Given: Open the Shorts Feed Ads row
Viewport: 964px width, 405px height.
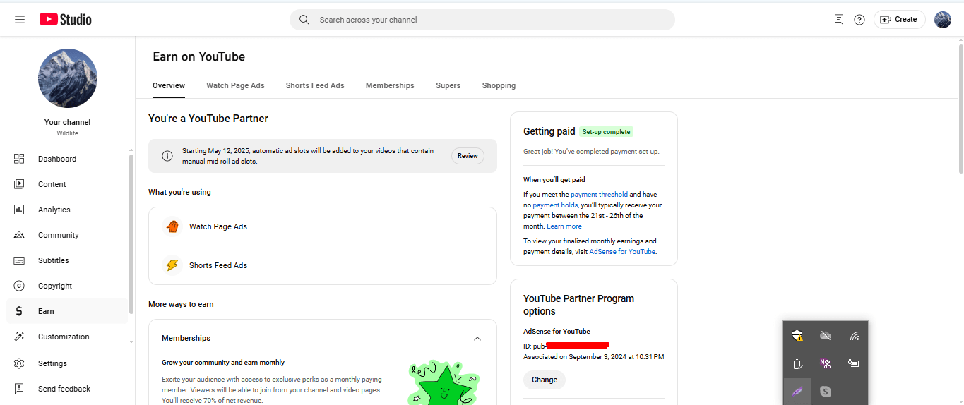Looking at the screenshot, I should tap(323, 265).
